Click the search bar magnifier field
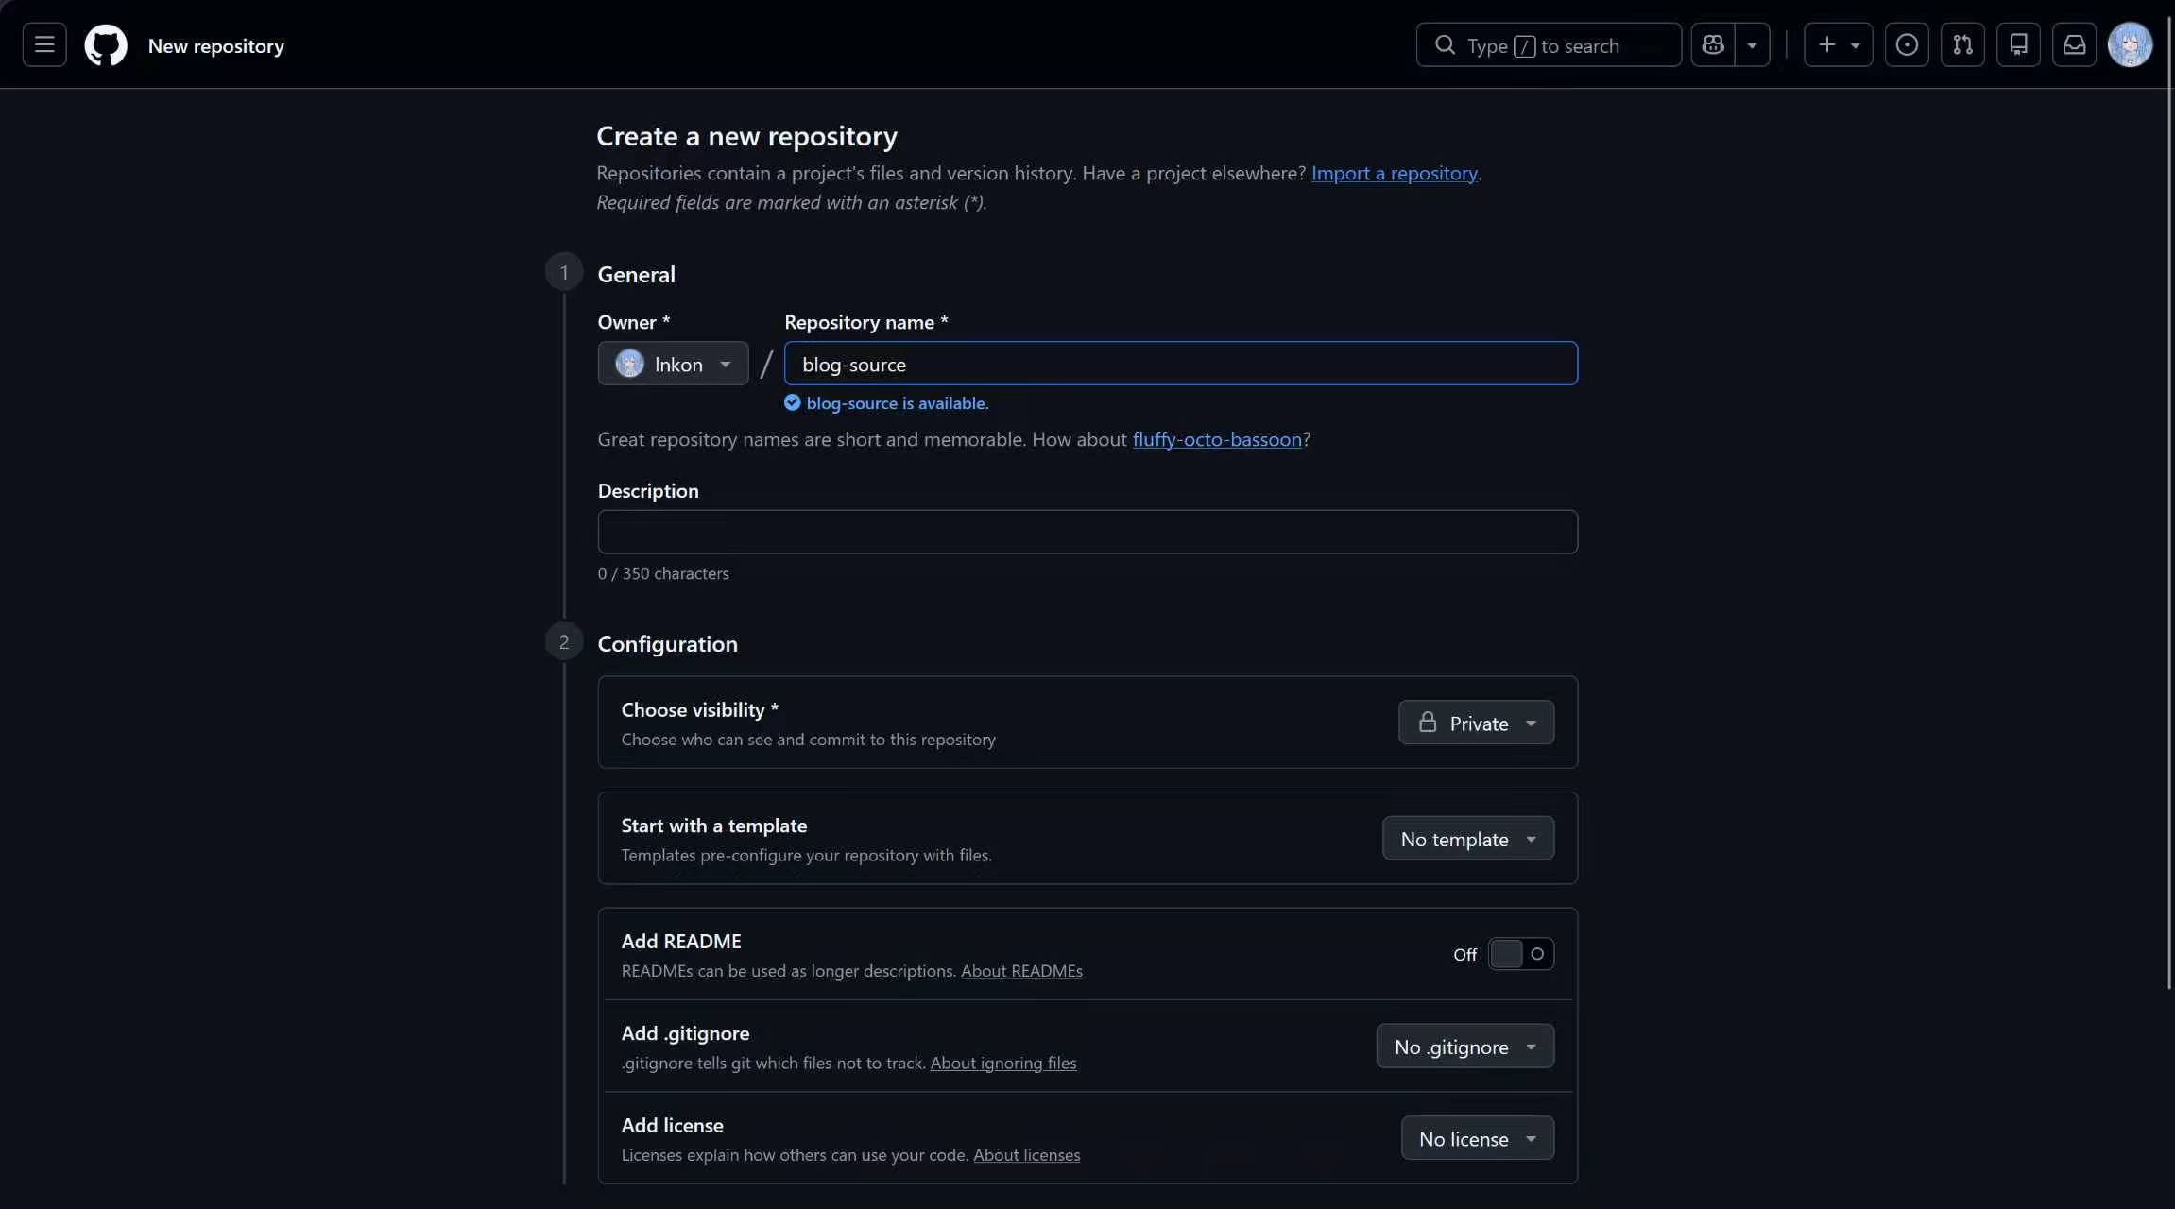The image size is (2175, 1209). [1549, 44]
